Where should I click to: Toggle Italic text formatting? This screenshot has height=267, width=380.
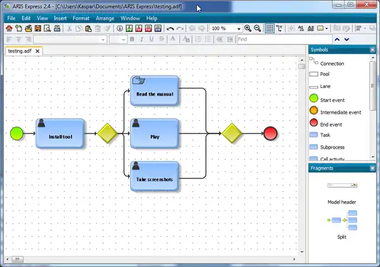142,39
